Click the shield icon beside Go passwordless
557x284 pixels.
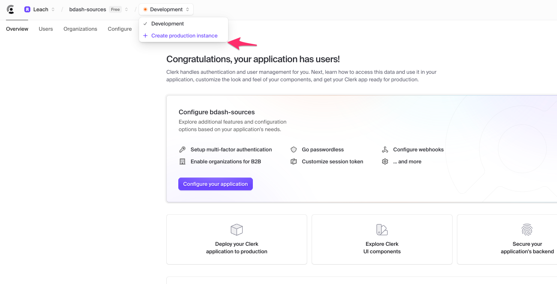[x=294, y=149]
